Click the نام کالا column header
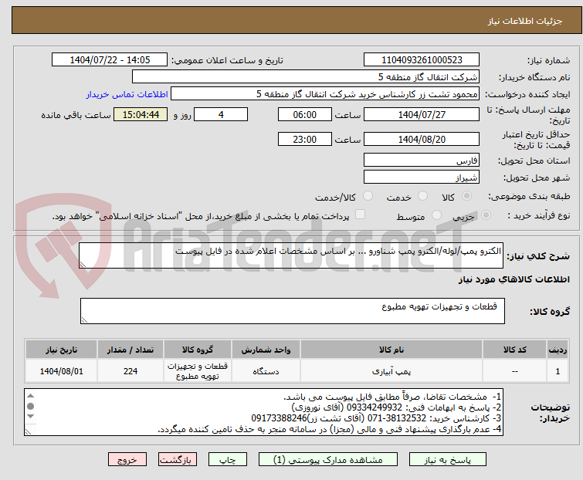Screen dimensions: 583x480 pos(391,350)
